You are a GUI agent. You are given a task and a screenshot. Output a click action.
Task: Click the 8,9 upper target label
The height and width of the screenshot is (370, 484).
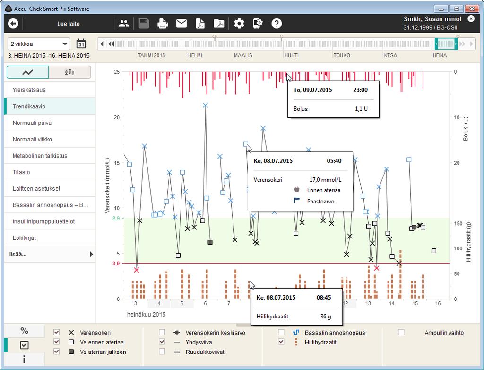click(116, 218)
